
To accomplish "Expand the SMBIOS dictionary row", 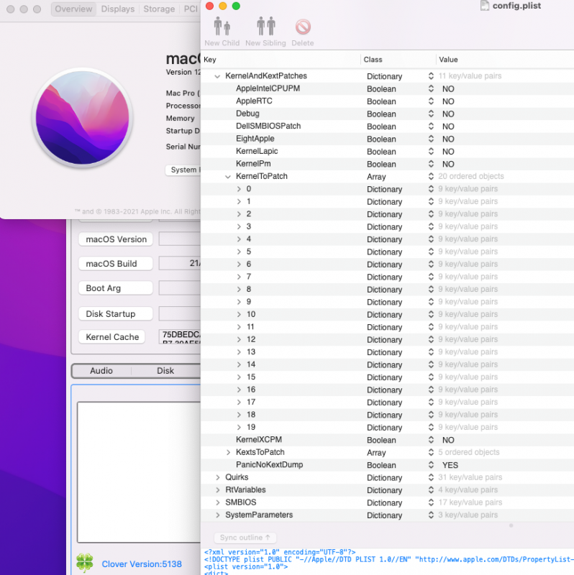I will coord(218,502).
